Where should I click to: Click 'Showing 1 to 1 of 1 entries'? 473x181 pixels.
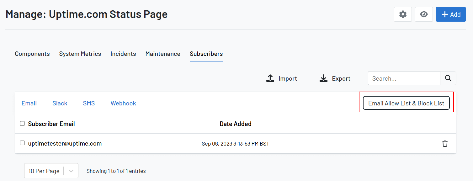116,171
